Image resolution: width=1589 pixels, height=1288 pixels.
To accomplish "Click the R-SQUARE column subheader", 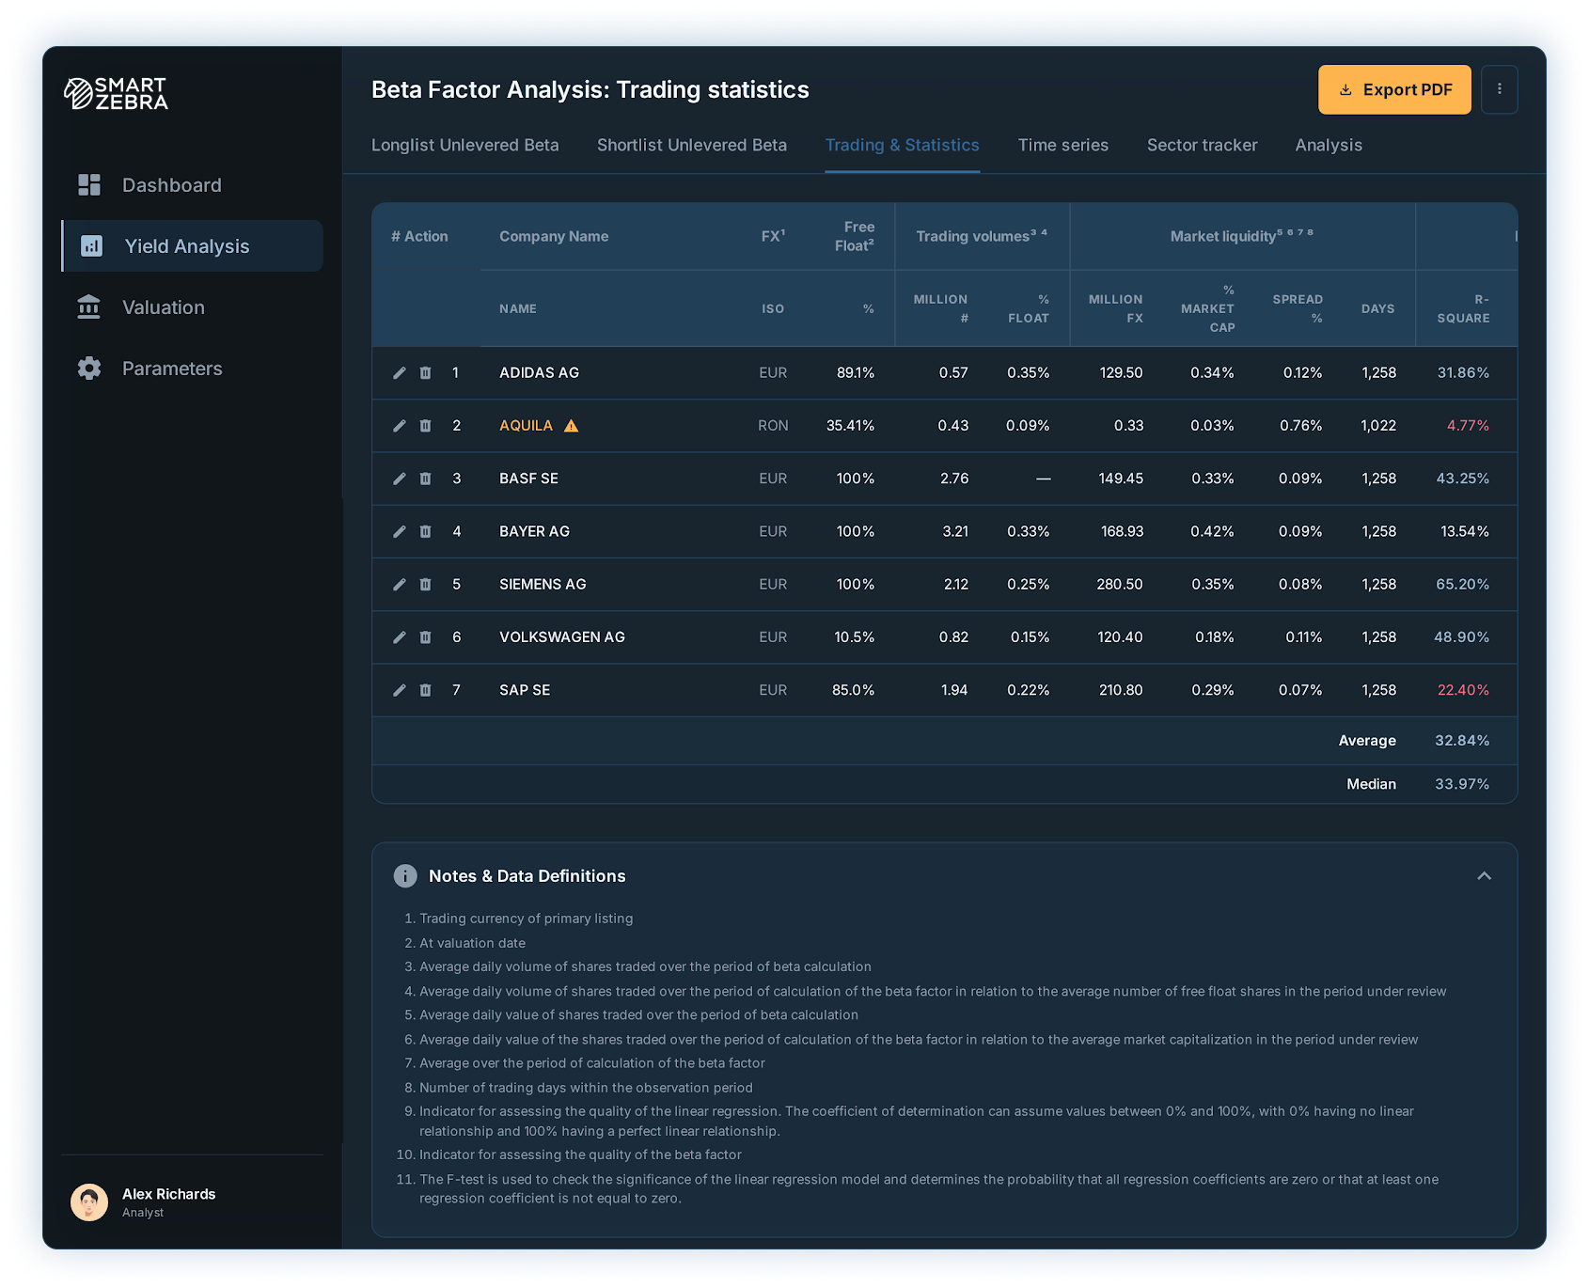I will (x=1464, y=308).
